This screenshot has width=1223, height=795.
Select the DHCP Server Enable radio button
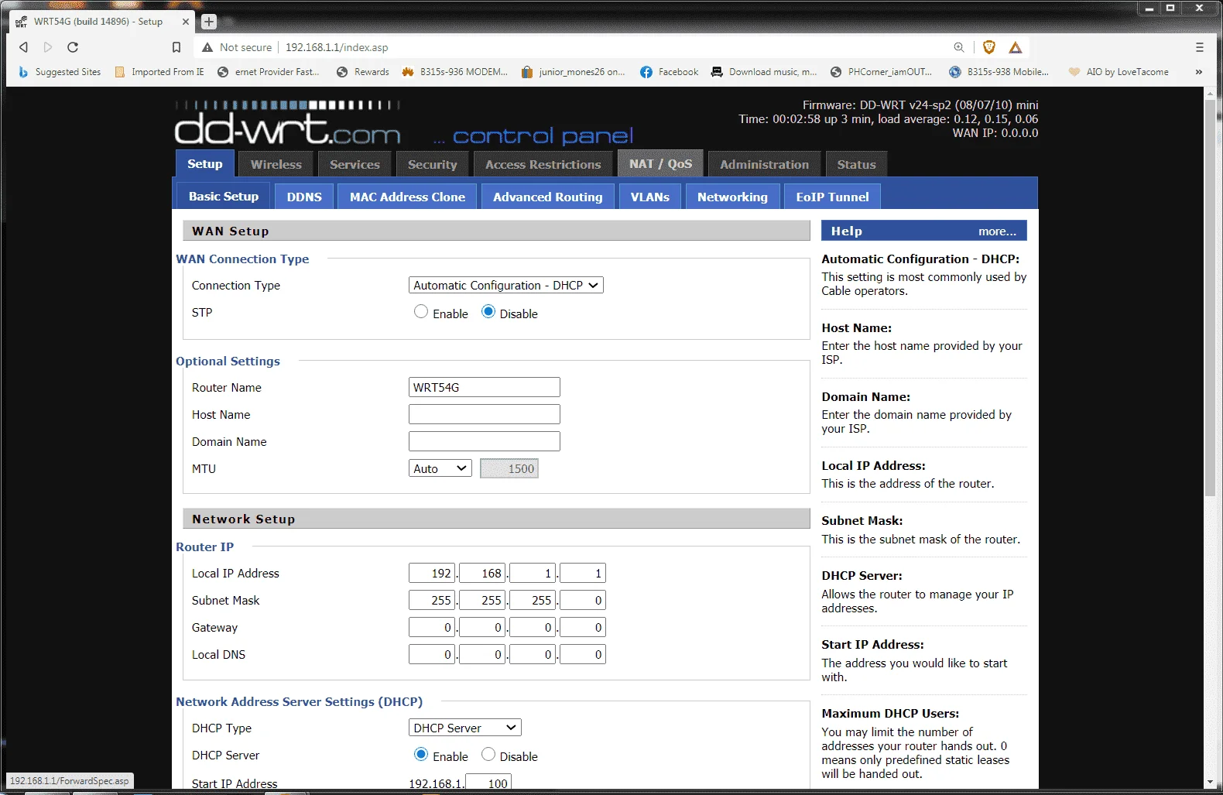(x=420, y=754)
